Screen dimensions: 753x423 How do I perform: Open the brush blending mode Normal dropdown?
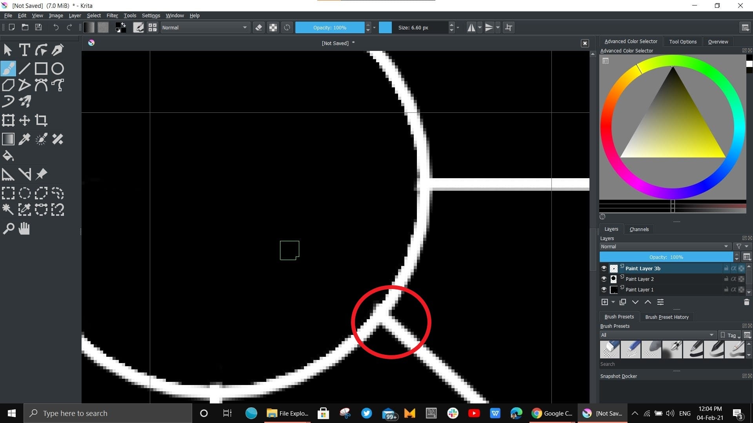tap(205, 27)
